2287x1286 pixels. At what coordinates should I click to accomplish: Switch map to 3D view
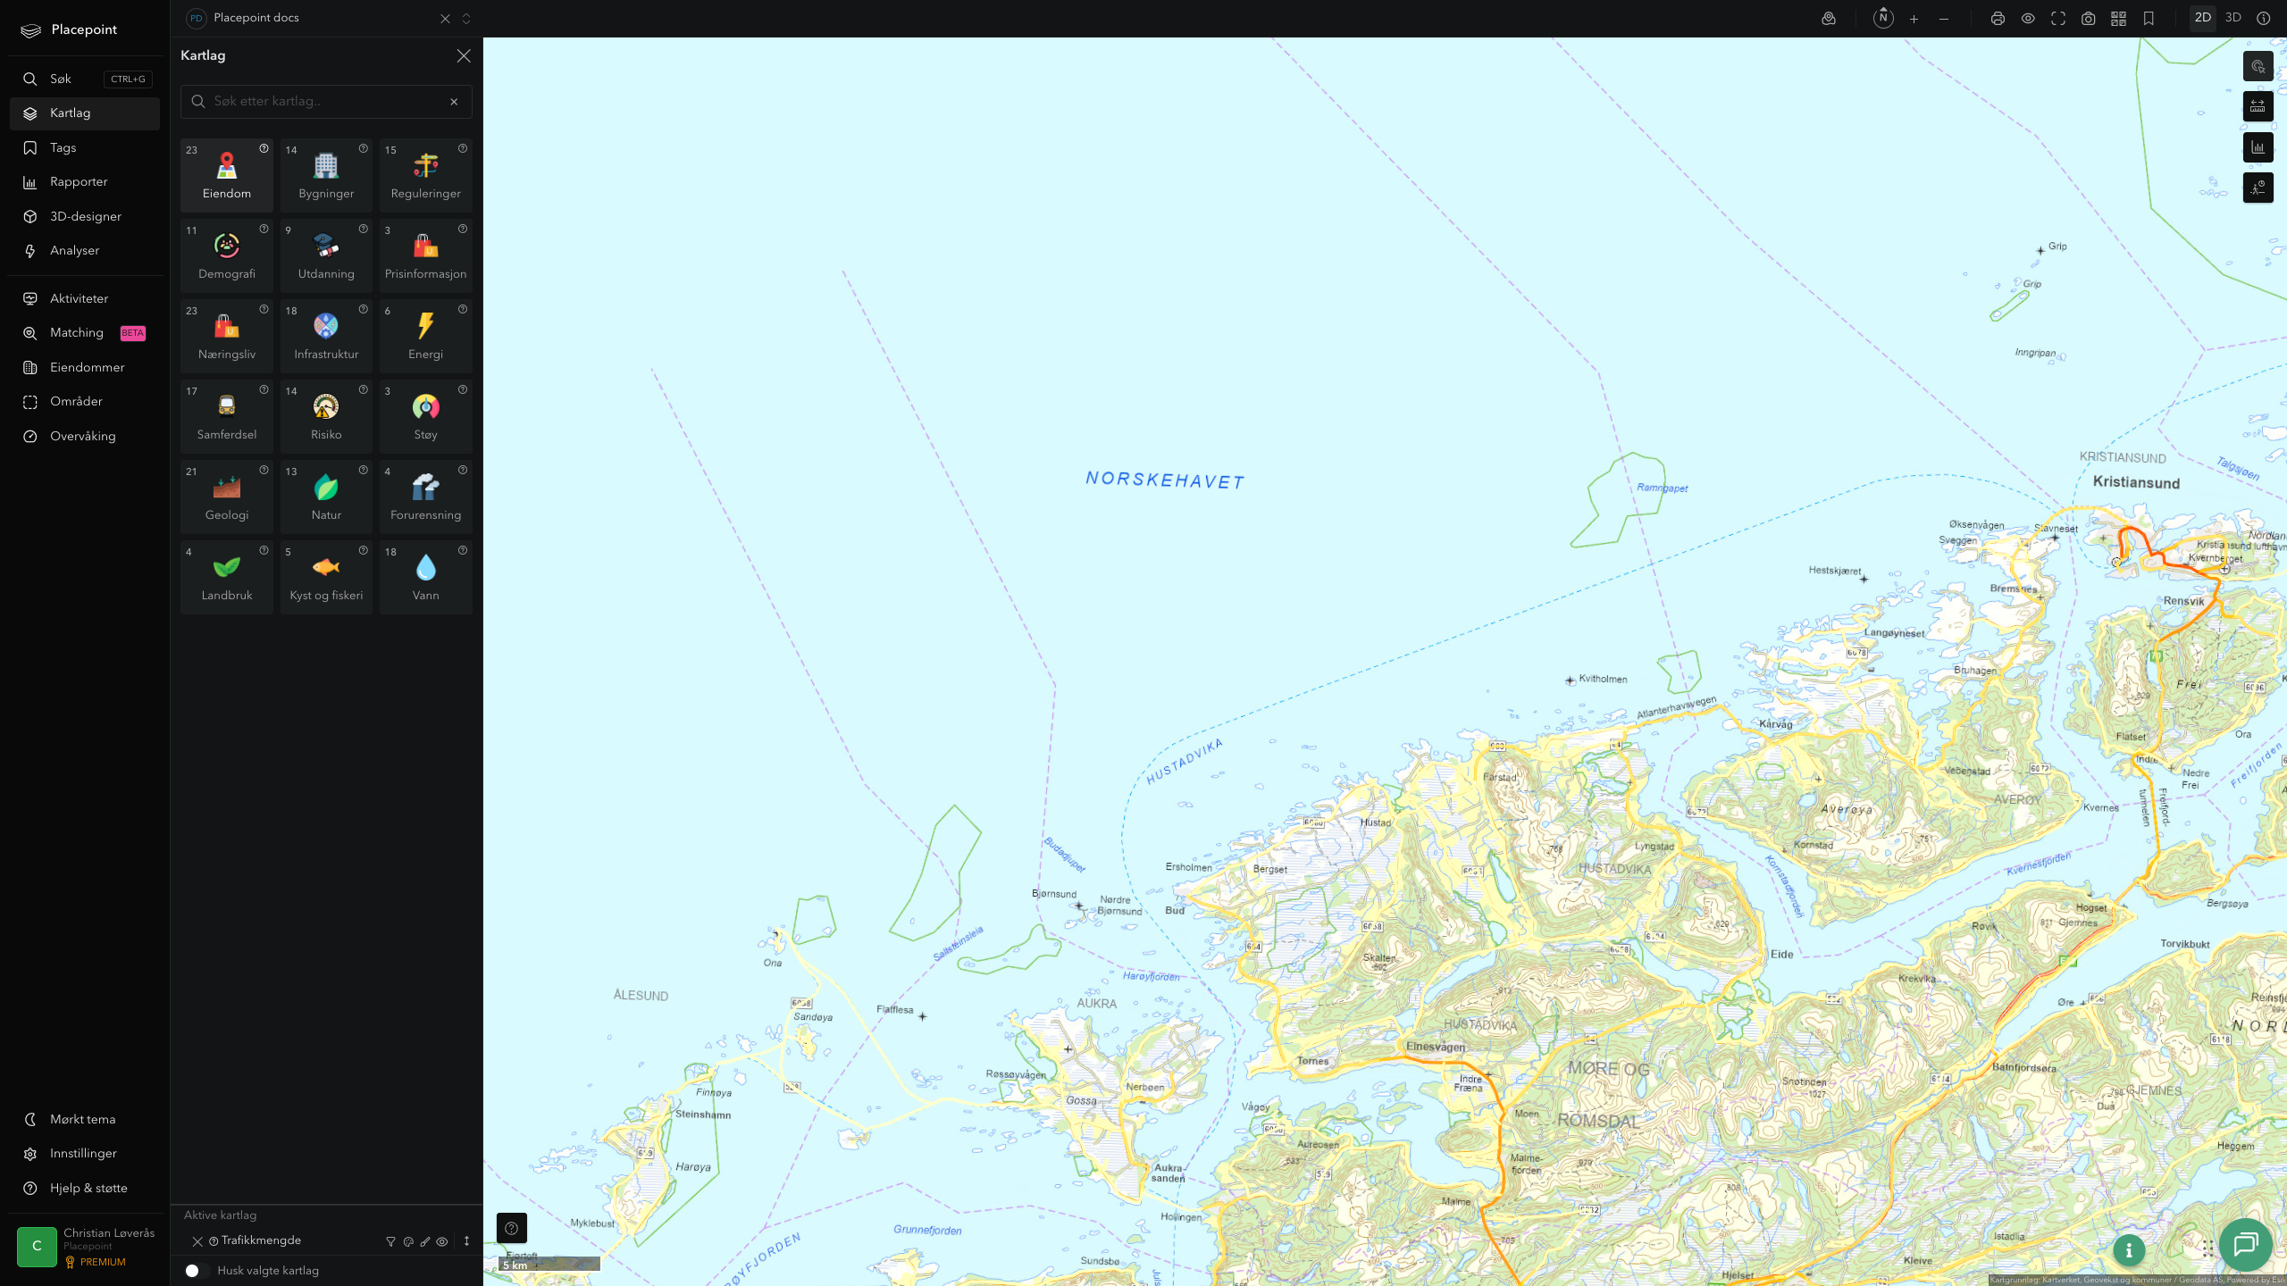point(2233,18)
